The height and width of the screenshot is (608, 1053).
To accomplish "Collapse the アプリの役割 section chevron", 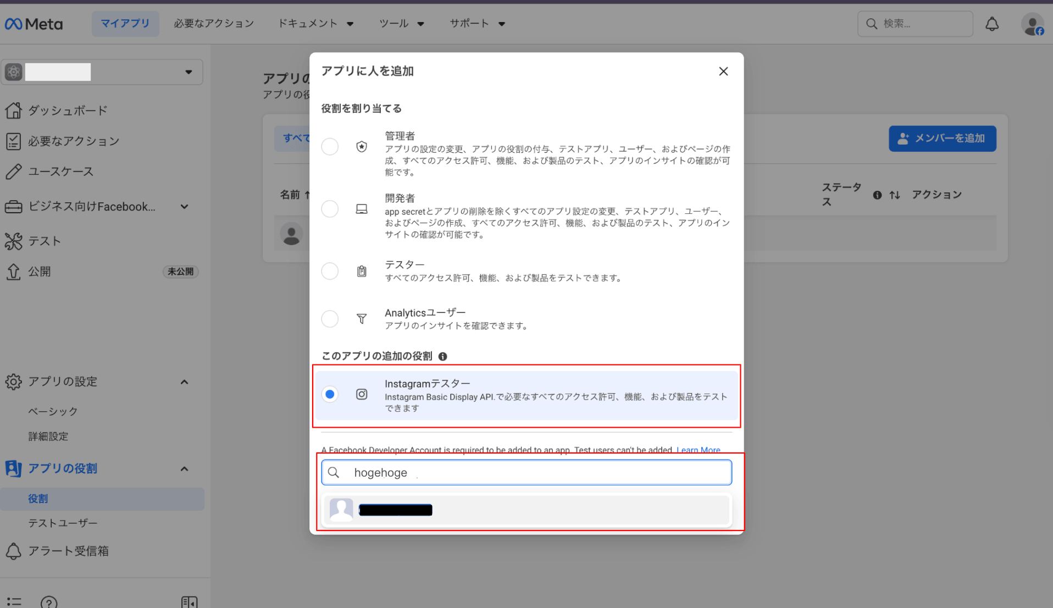I will (x=185, y=468).
